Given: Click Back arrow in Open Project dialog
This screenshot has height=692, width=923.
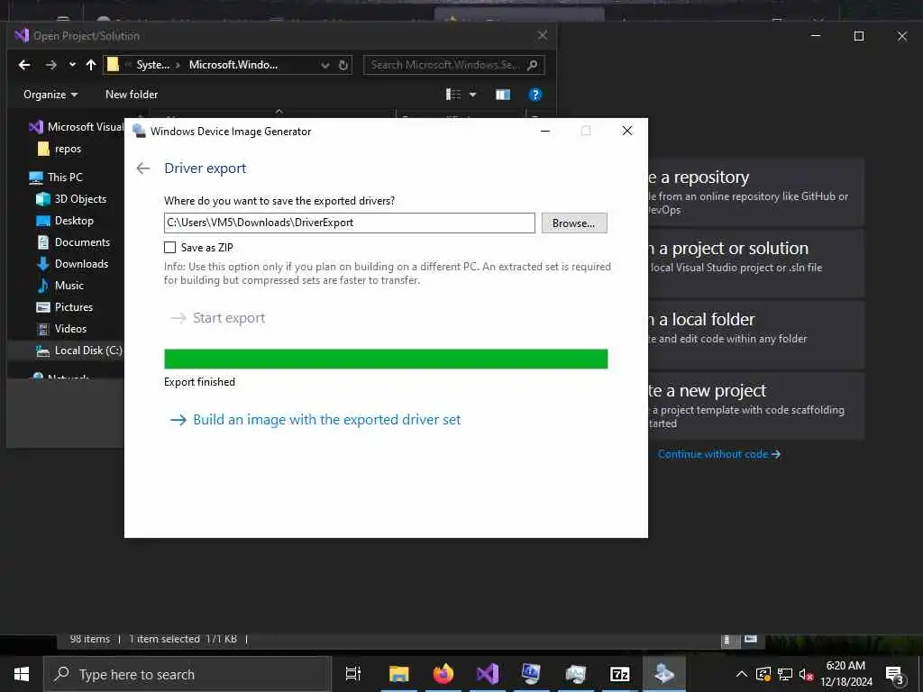Looking at the screenshot, I should (24, 65).
